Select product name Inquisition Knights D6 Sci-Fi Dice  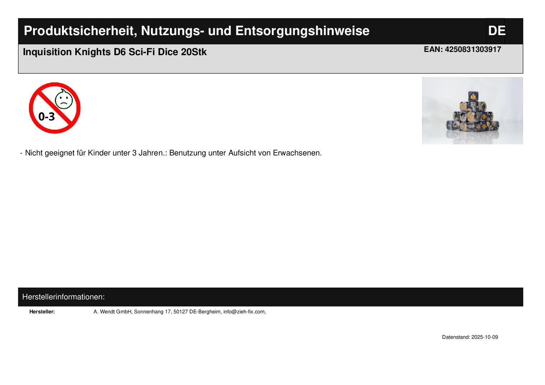101,52
